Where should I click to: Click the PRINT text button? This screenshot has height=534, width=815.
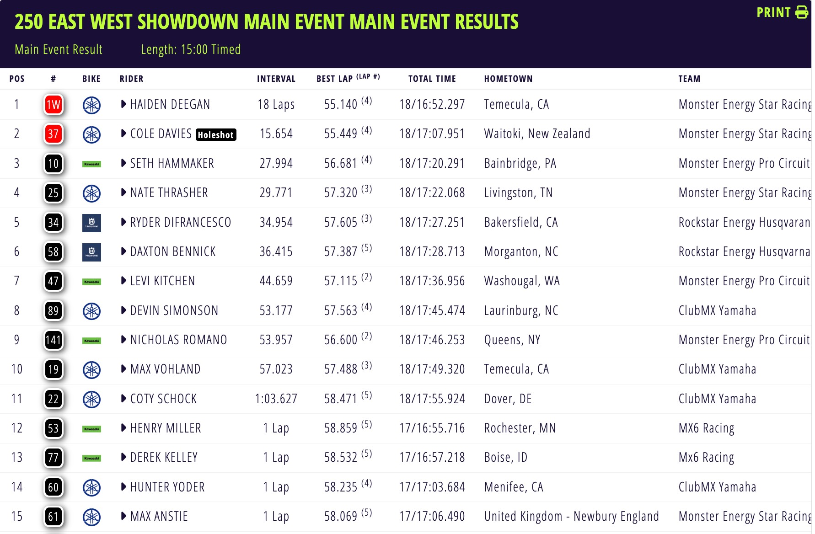point(773,12)
